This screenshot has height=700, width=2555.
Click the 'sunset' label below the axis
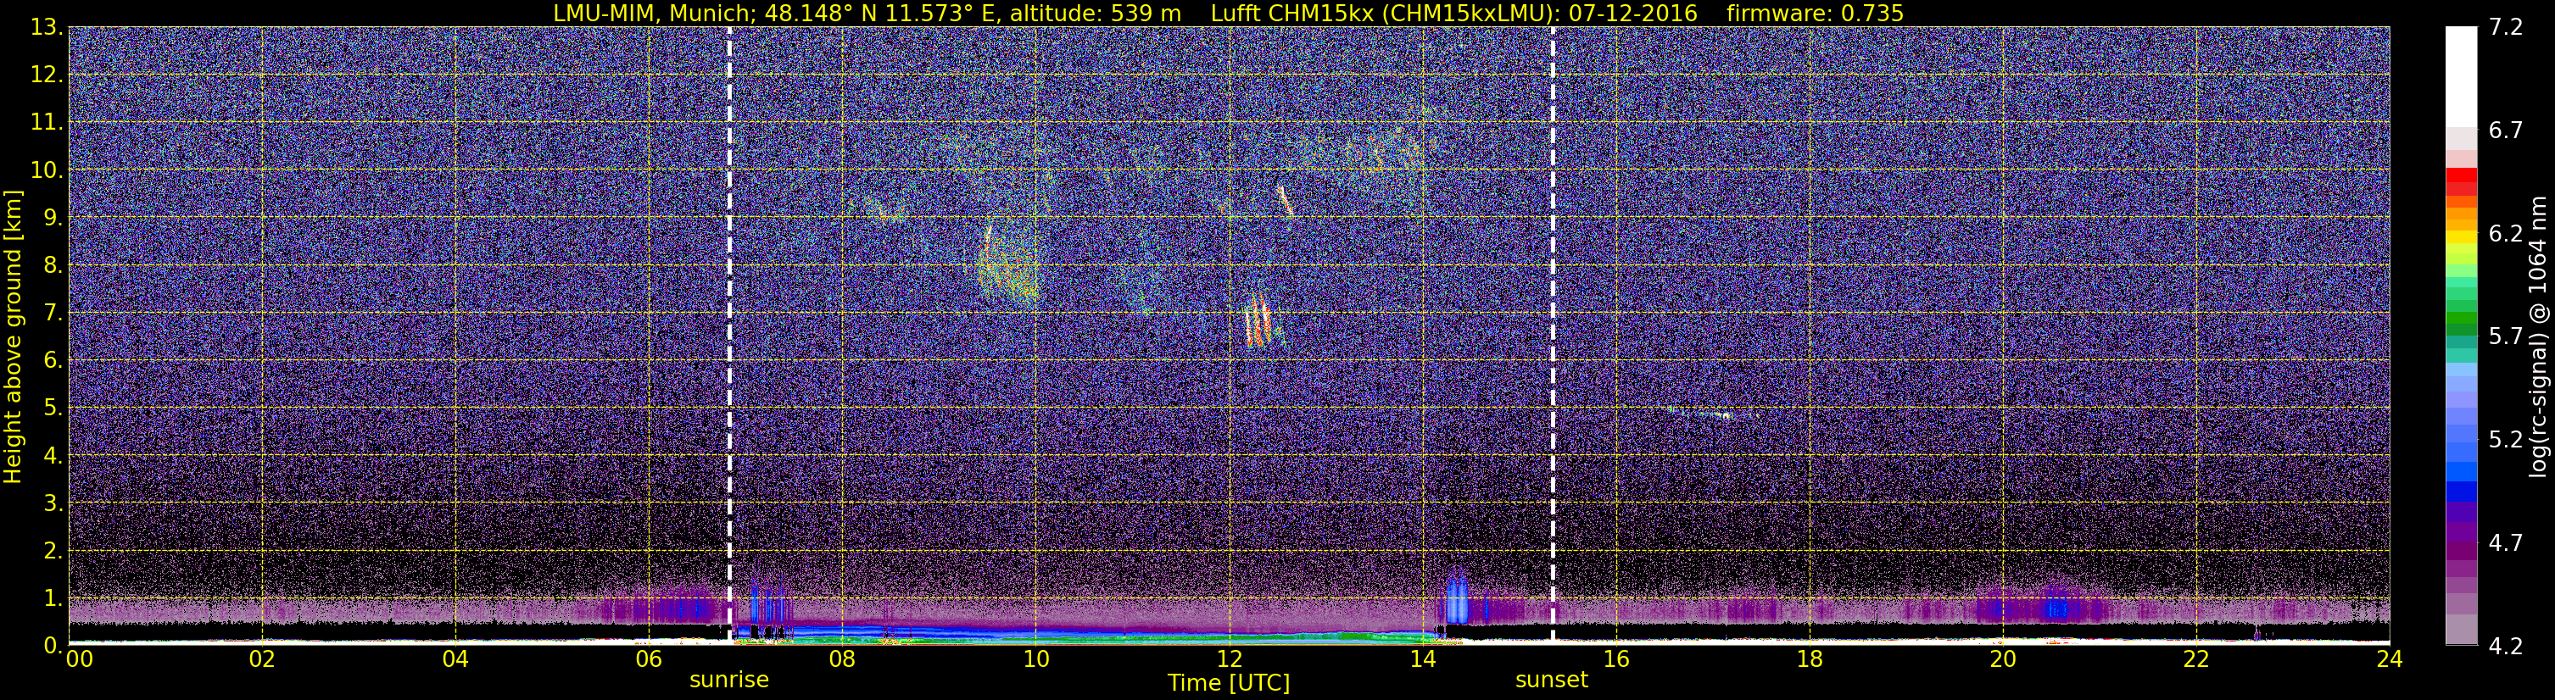(x=1551, y=681)
